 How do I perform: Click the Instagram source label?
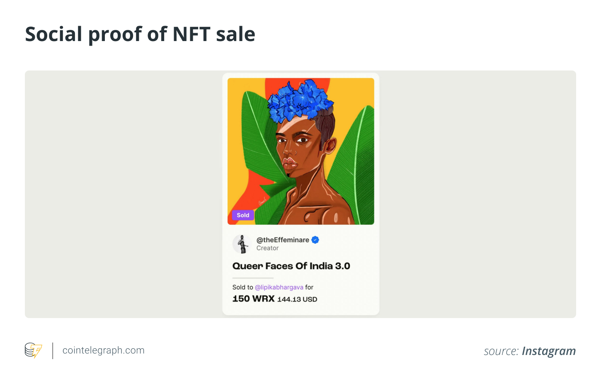pos(548,351)
